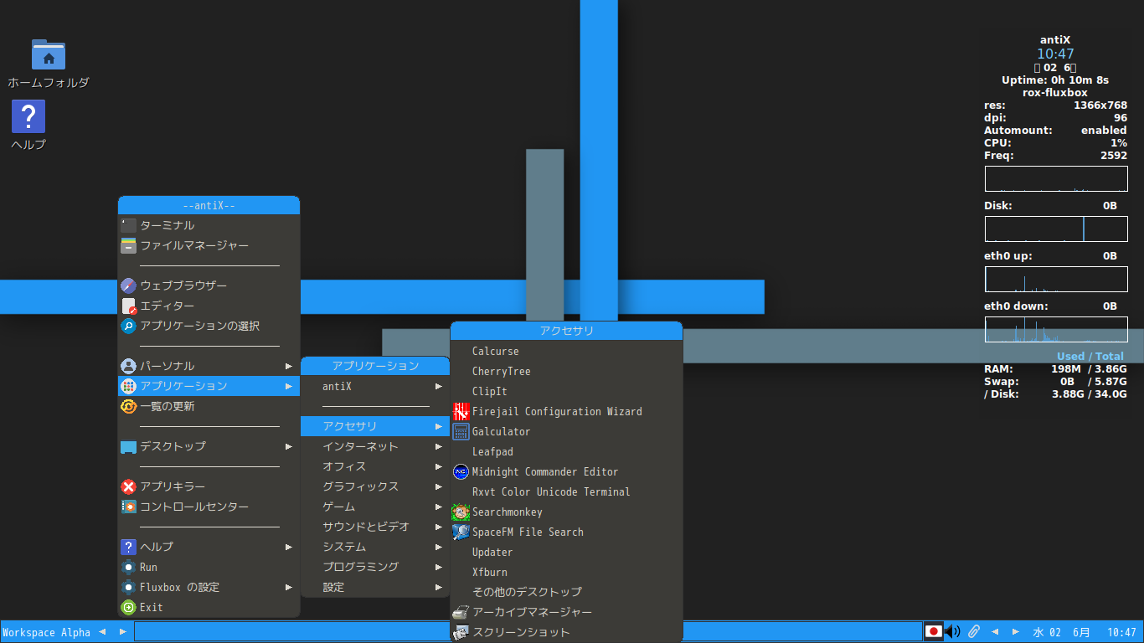1144x643 pixels.
Task: Switch to previous workspace arrow
Action: click(x=102, y=632)
